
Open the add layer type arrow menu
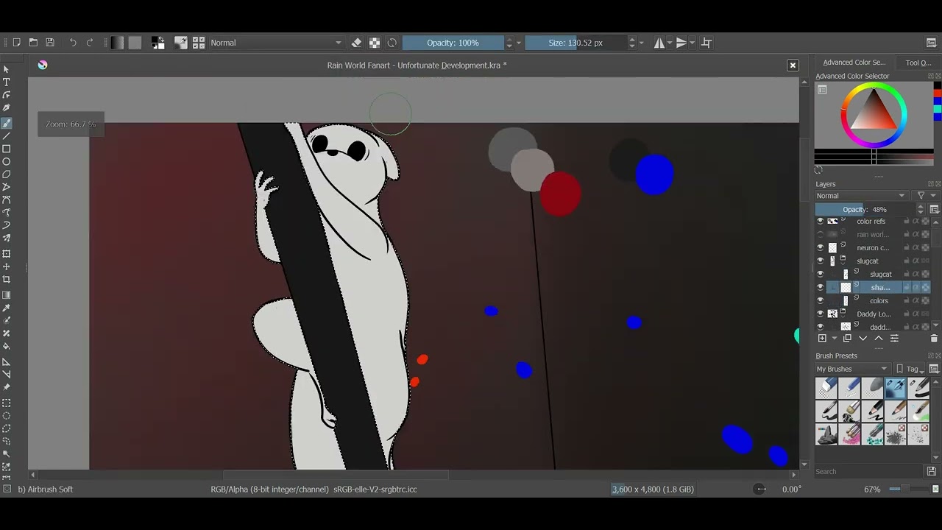pos(834,339)
